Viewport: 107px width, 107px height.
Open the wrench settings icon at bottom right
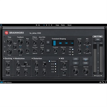coord(103,82)
